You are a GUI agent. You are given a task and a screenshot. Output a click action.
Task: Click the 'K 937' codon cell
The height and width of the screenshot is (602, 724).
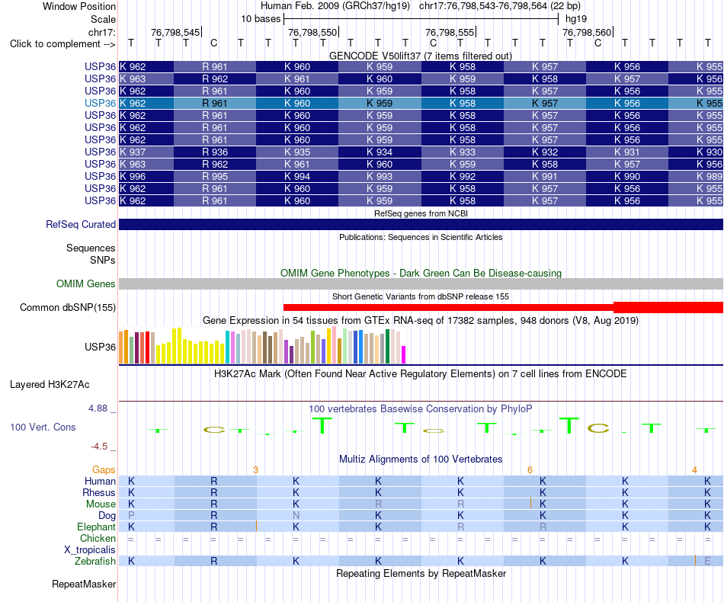click(146, 152)
